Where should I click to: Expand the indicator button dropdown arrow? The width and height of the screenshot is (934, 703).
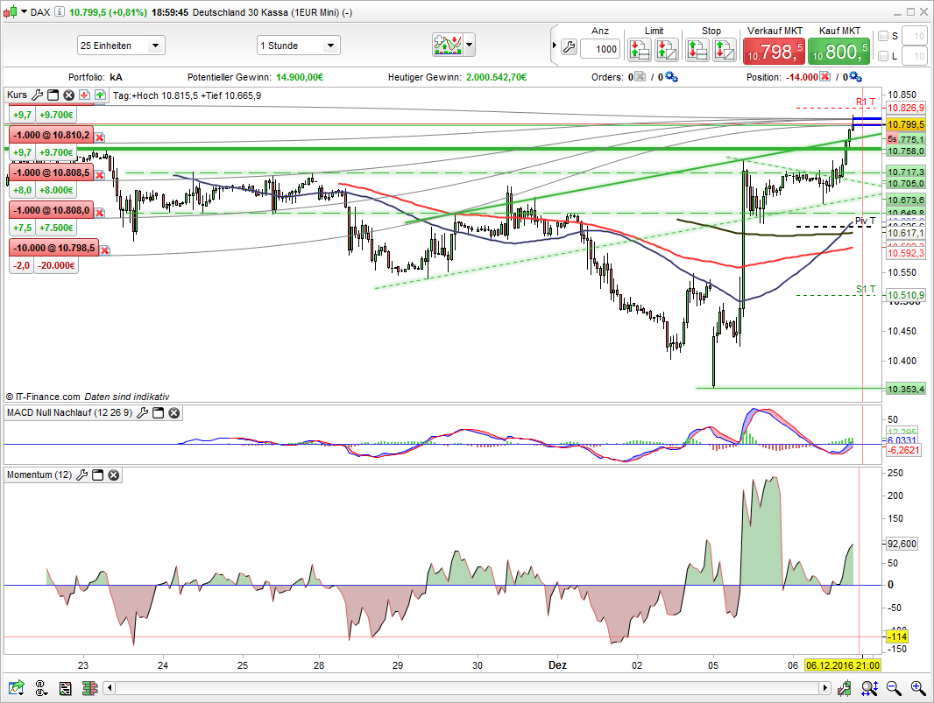(470, 45)
